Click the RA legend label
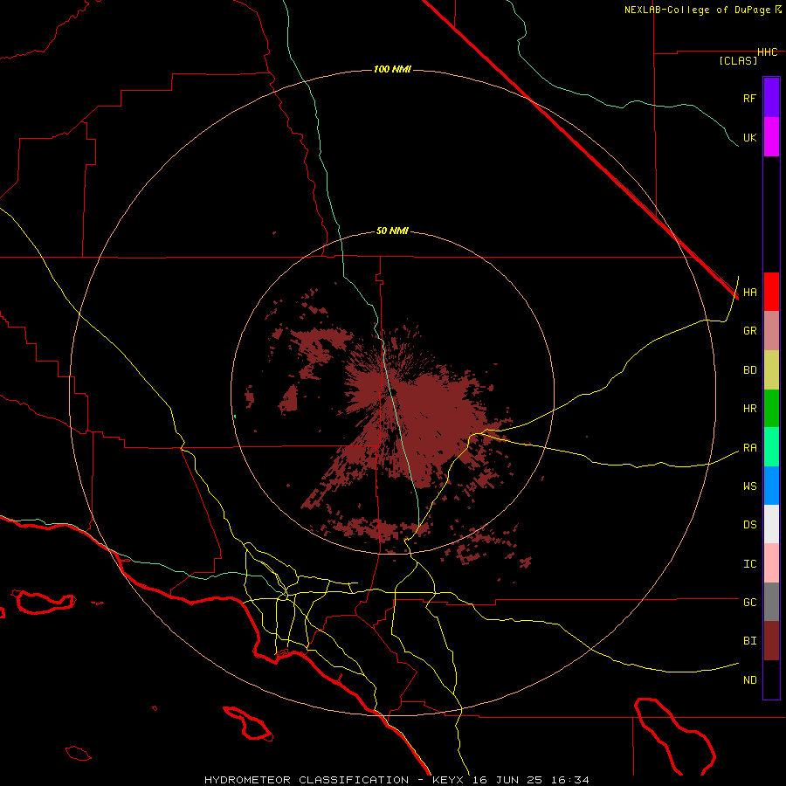The width and height of the screenshot is (786, 786). pos(749,448)
